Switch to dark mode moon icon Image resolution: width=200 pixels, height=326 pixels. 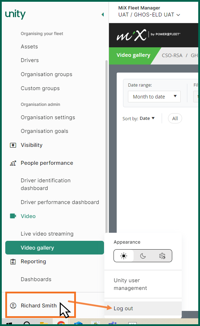[x=143, y=256]
